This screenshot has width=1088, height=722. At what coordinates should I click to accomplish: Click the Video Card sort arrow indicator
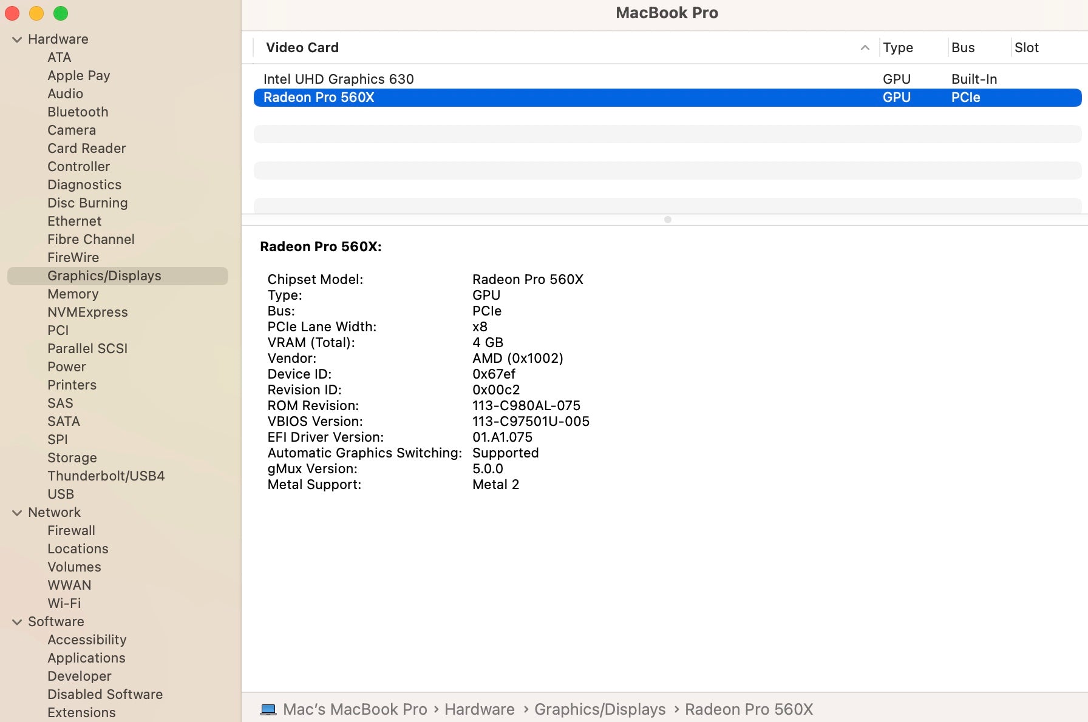point(865,47)
